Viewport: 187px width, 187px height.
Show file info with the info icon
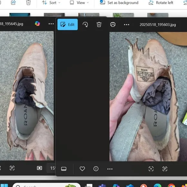tap(96, 169)
